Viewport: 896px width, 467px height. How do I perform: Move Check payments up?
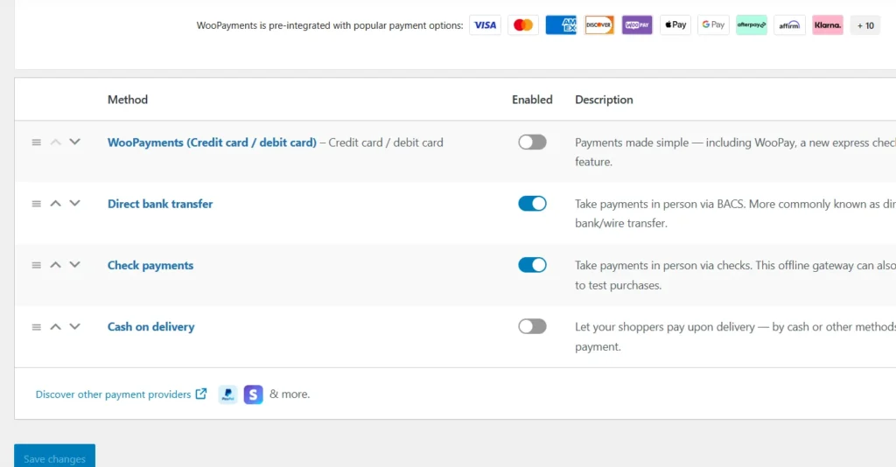pyautogui.click(x=55, y=265)
